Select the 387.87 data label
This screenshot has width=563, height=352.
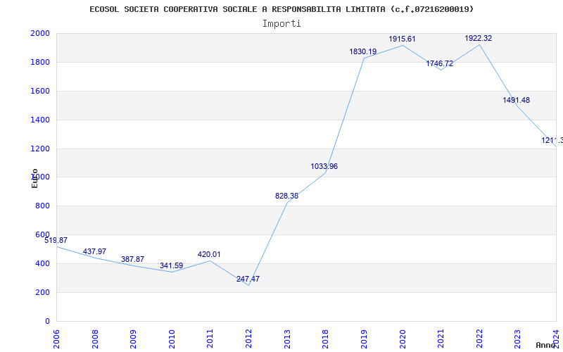tap(132, 259)
